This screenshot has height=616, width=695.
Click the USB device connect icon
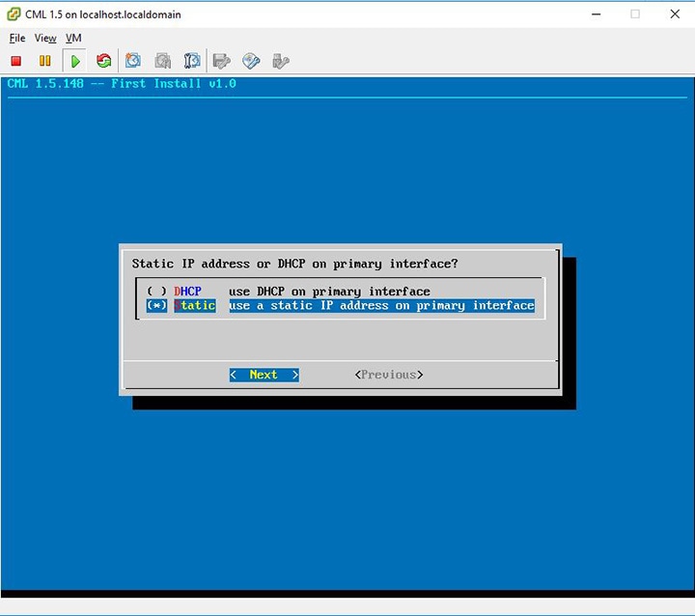(280, 61)
